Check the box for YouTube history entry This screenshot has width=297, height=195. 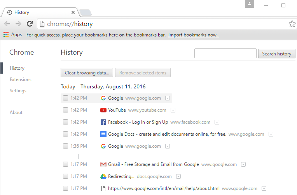(x=65, y=110)
